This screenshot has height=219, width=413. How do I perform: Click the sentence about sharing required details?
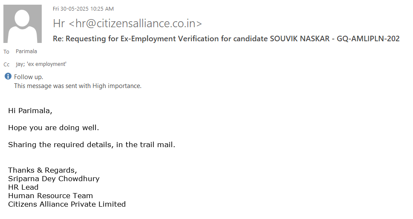(x=92, y=145)
